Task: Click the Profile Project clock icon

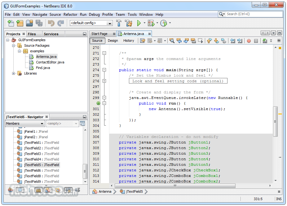Action: [x=163, y=23]
